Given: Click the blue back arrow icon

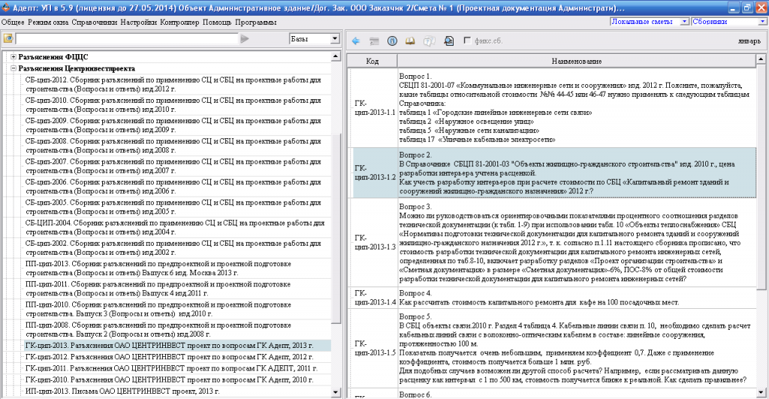Looking at the screenshot, I should pyautogui.click(x=356, y=41).
